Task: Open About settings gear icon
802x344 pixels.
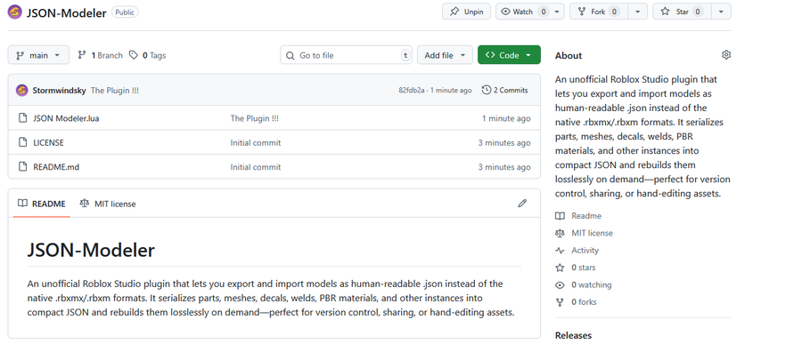Action: click(x=725, y=55)
